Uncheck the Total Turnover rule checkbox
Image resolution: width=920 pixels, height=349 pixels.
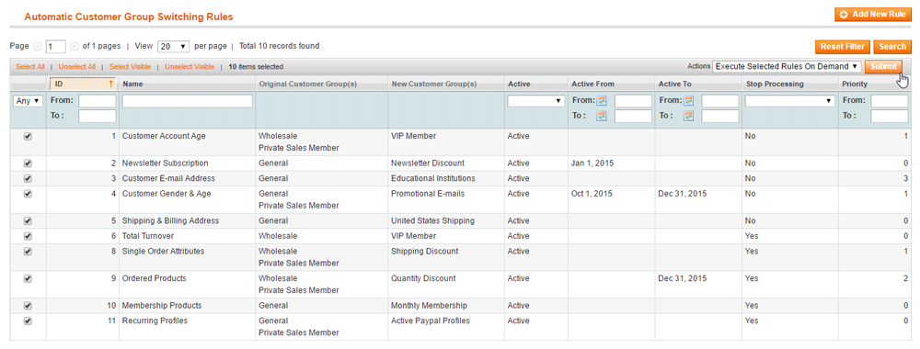tap(28, 236)
